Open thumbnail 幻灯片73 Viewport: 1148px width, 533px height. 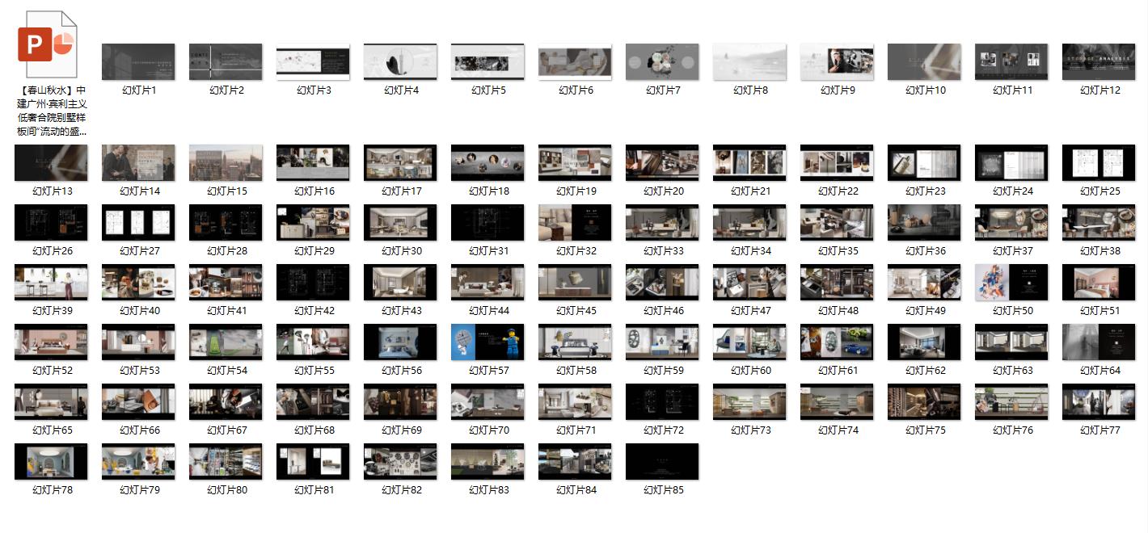[x=749, y=402]
